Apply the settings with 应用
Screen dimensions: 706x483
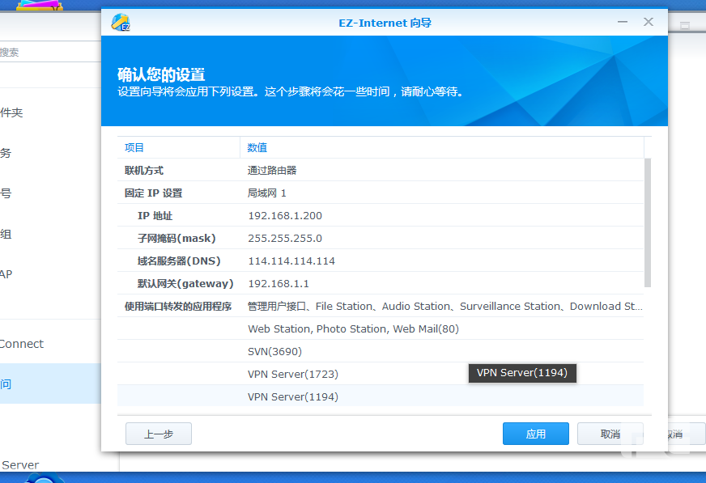(536, 434)
